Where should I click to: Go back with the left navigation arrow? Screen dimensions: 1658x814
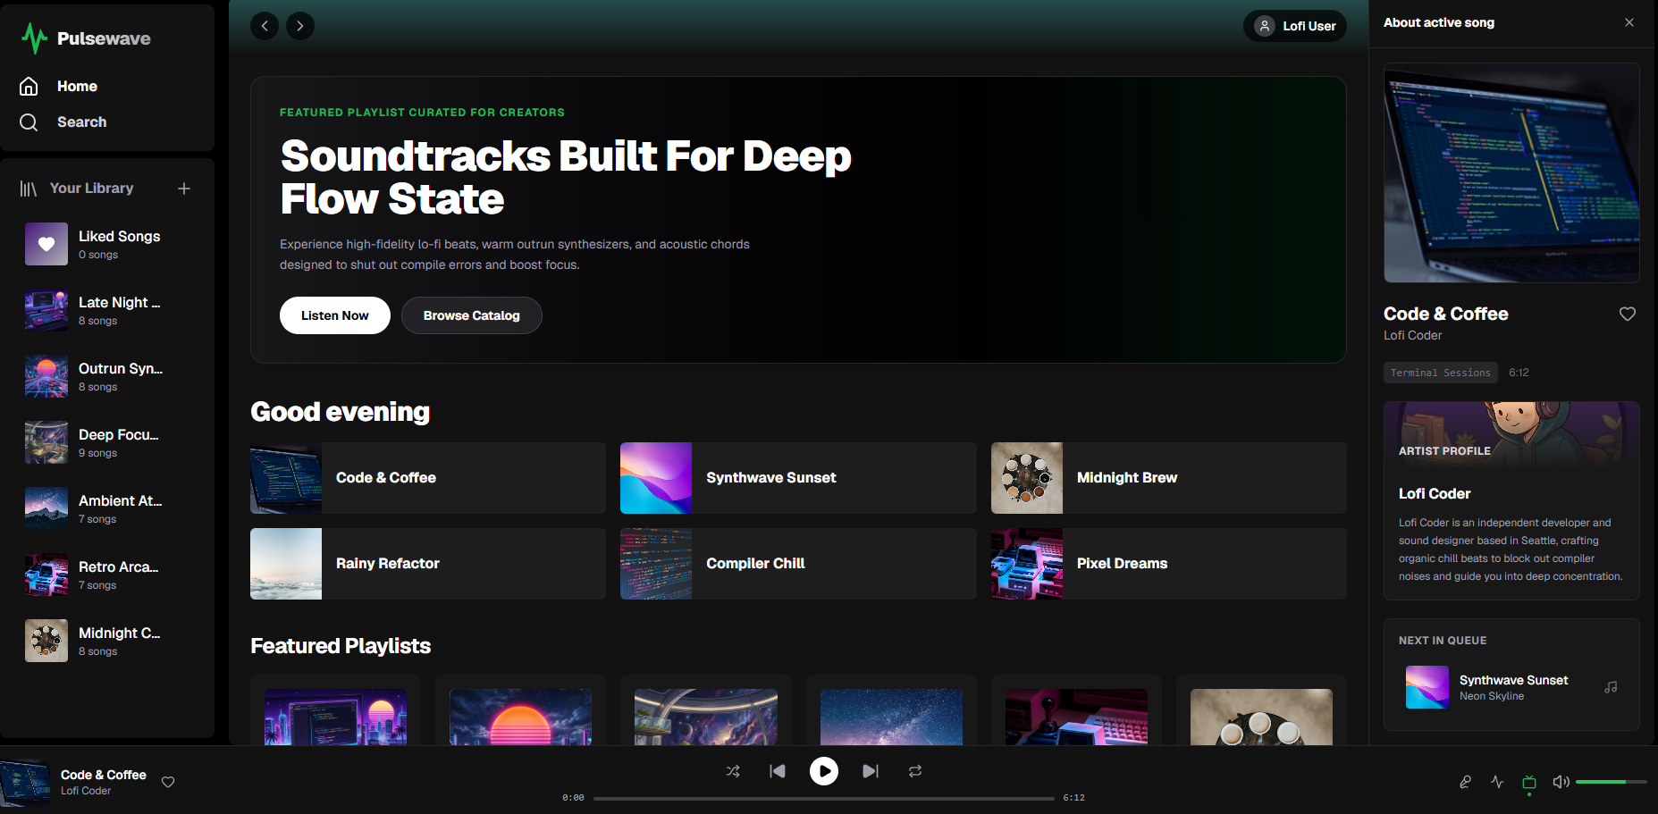click(x=265, y=26)
